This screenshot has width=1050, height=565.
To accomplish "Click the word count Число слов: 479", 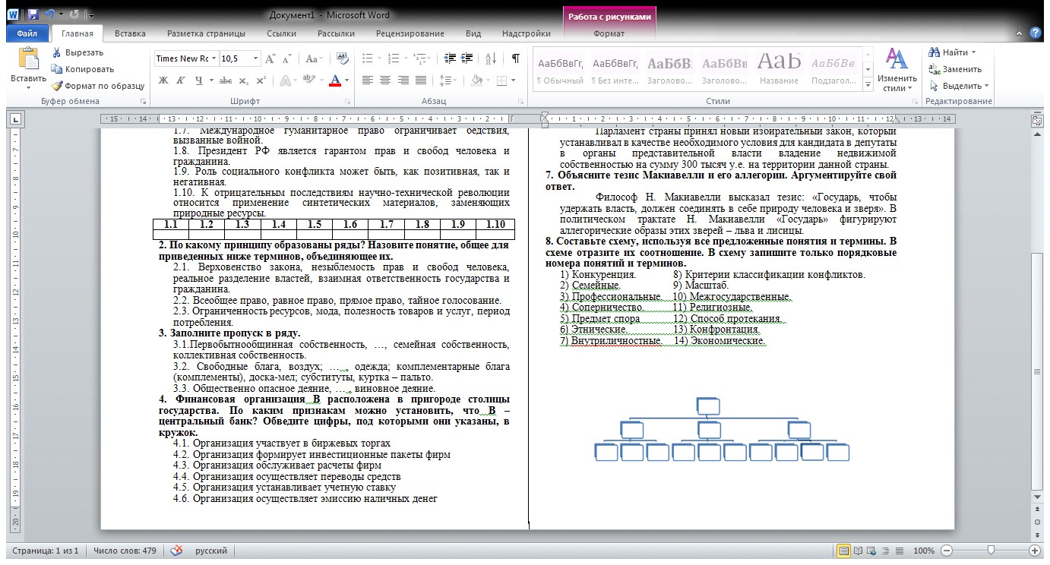I will pyautogui.click(x=125, y=551).
